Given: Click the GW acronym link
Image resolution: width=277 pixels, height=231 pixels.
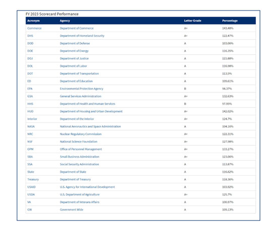Looking at the screenshot, I should pos(30,210).
